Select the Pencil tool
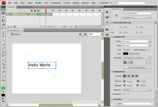 [3, 48]
